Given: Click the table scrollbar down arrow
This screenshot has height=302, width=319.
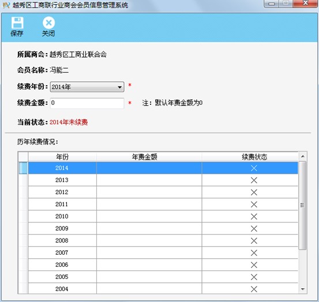Looking at the screenshot, I should [x=302, y=289].
